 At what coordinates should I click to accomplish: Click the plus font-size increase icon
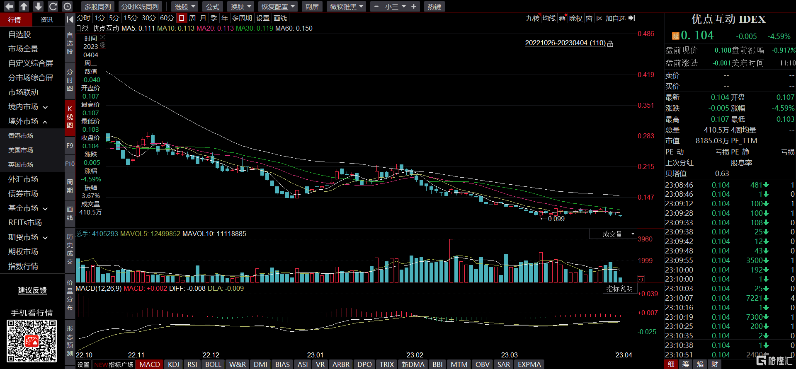pos(413,7)
